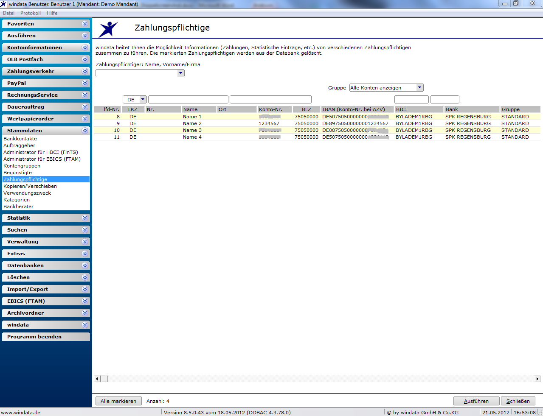Viewport: 543px width, 416px height.
Task: Open Bankberater under Stammdaten
Action: pos(18,207)
